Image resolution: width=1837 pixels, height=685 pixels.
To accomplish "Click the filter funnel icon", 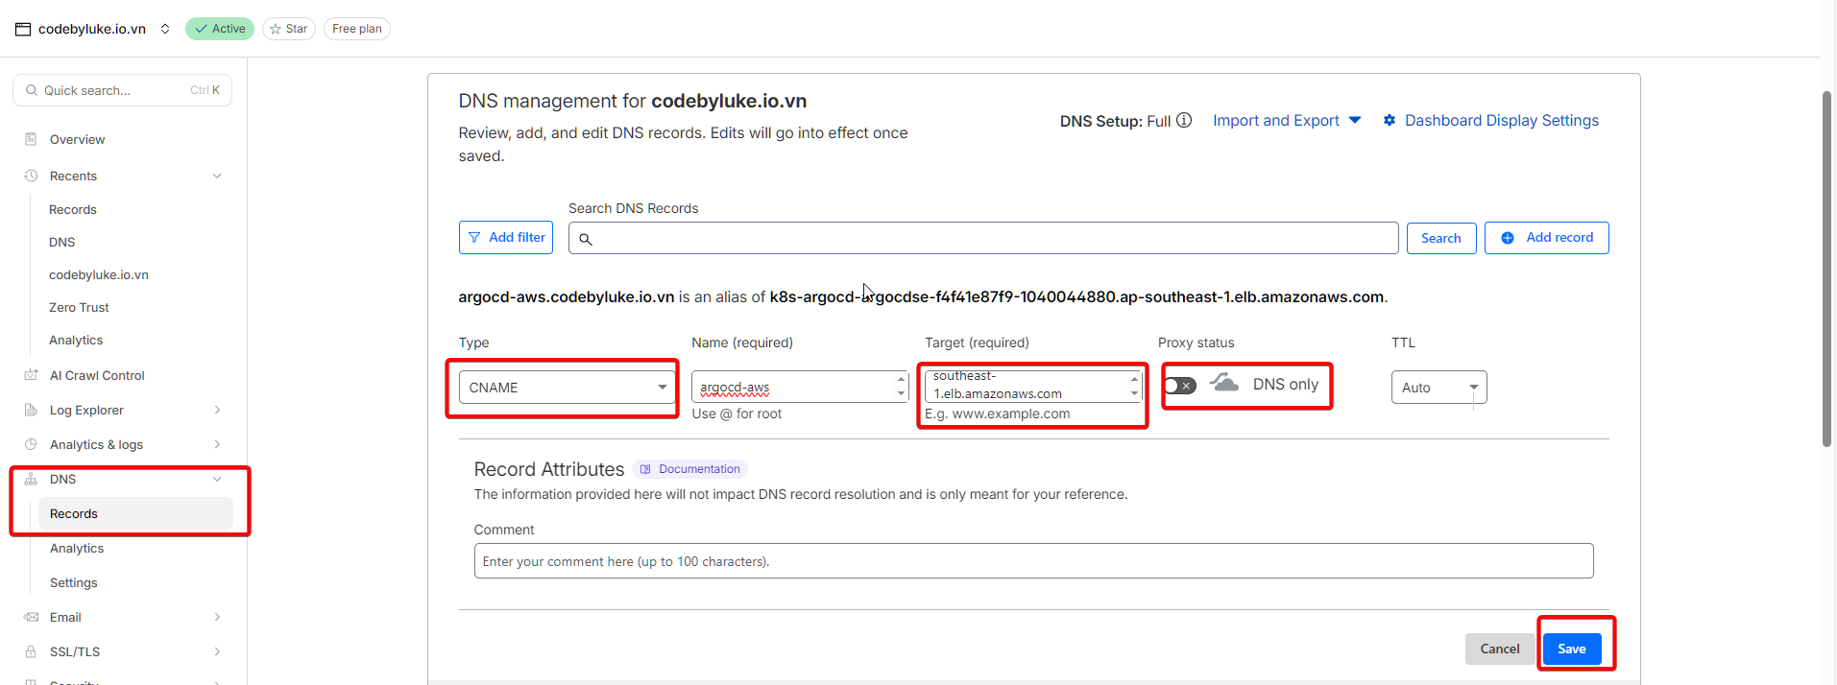I will click(x=474, y=238).
